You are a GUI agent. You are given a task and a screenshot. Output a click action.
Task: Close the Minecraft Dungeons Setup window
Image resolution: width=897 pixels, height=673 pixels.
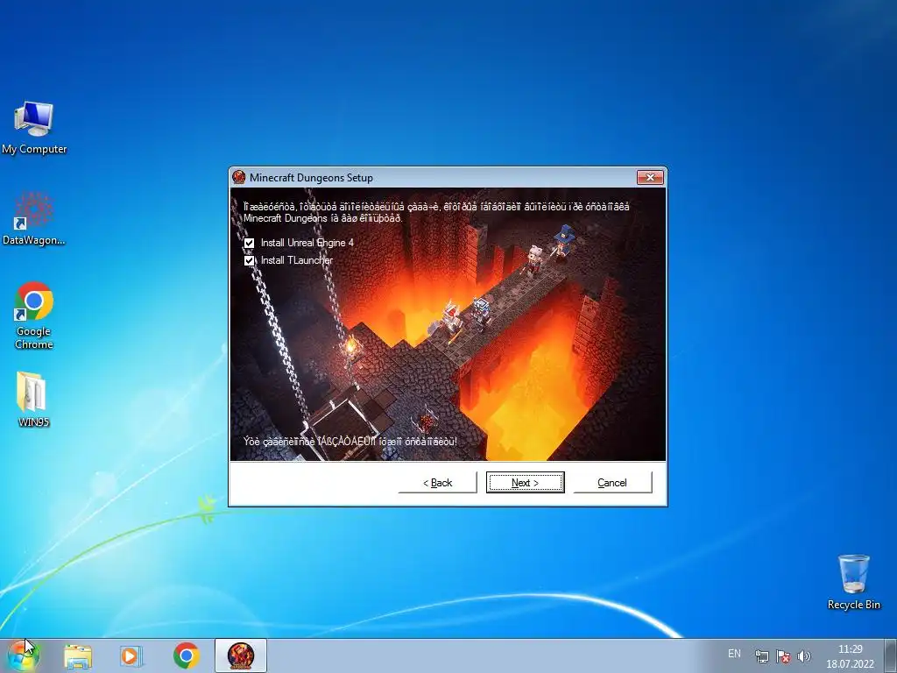pos(651,177)
